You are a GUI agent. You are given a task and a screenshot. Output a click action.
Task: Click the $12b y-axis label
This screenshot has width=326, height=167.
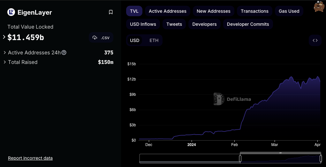point(132,79)
